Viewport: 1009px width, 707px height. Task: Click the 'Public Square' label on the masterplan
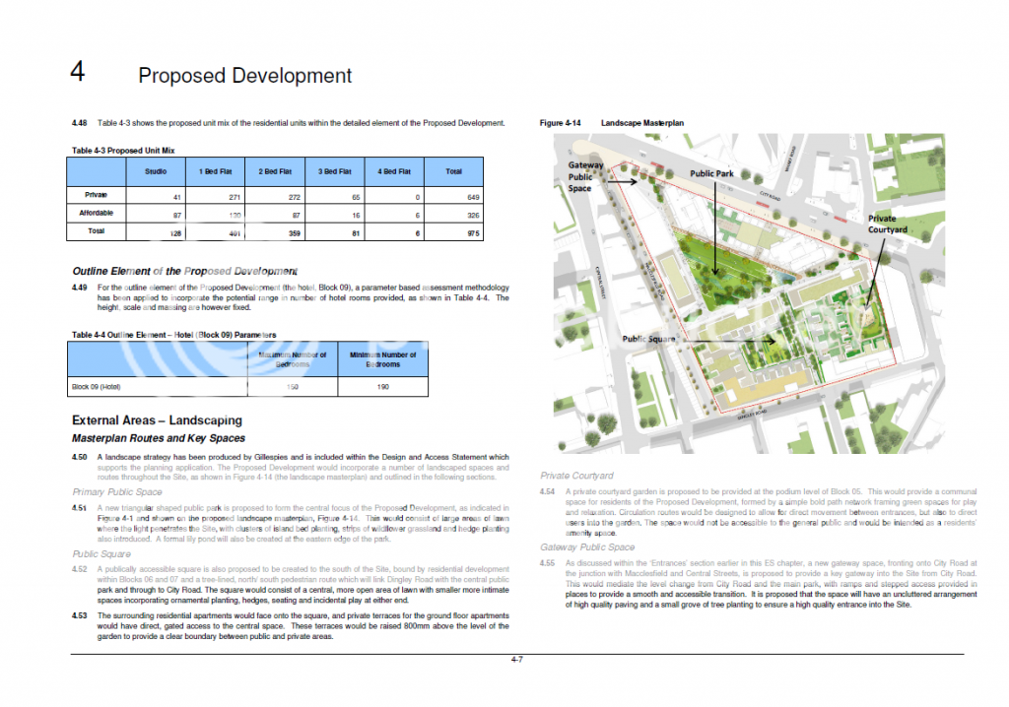point(648,339)
